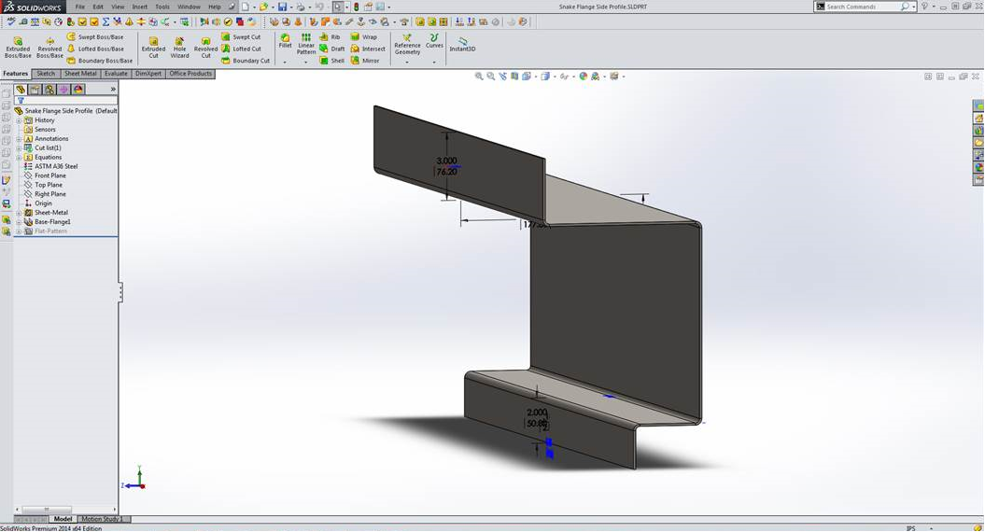Open the ConfigurationManager tab icon
The width and height of the screenshot is (985, 532).
(49, 90)
